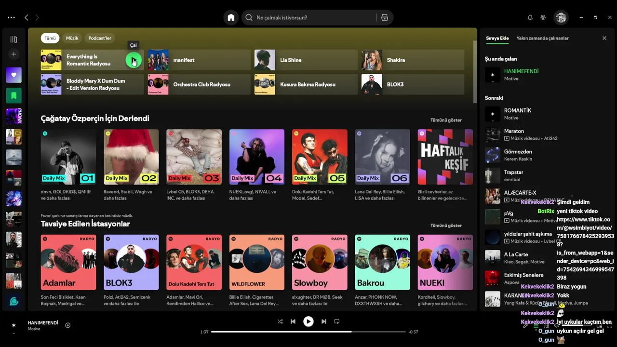Image resolution: width=617 pixels, height=347 pixels.
Task: Seek using the song progress bar
Action: [308, 332]
